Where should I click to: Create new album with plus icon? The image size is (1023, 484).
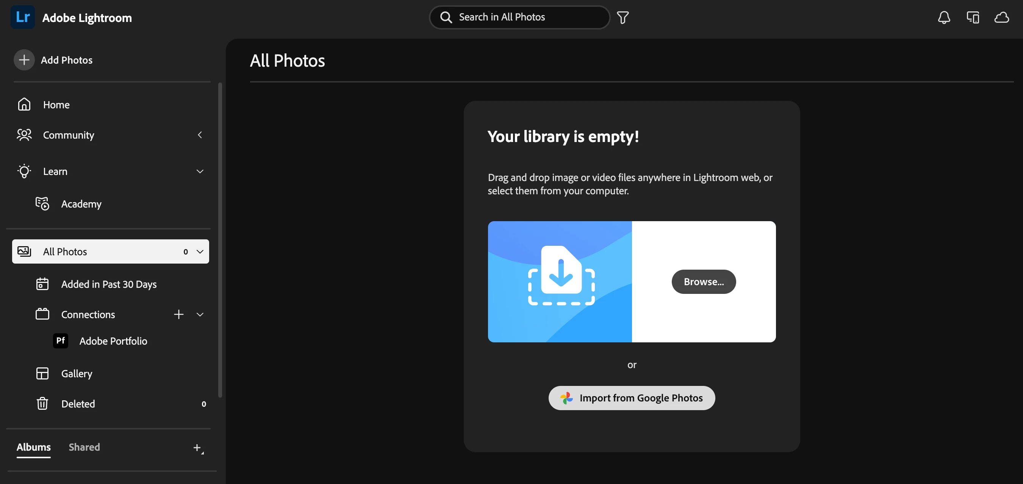(x=197, y=448)
